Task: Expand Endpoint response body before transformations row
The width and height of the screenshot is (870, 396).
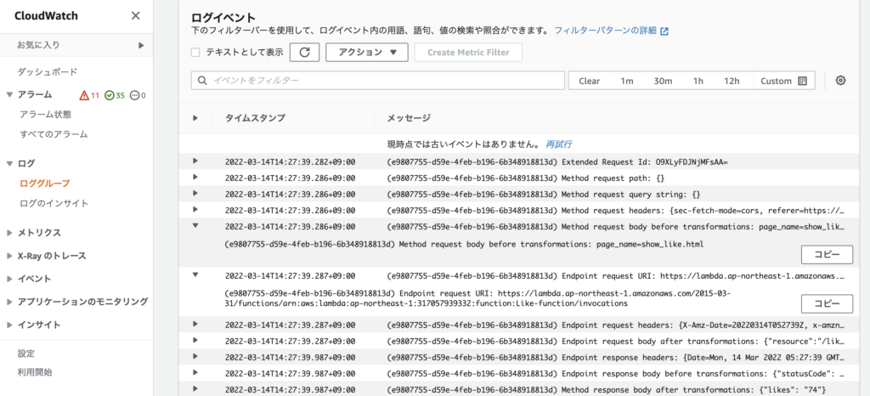Action: 195,371
